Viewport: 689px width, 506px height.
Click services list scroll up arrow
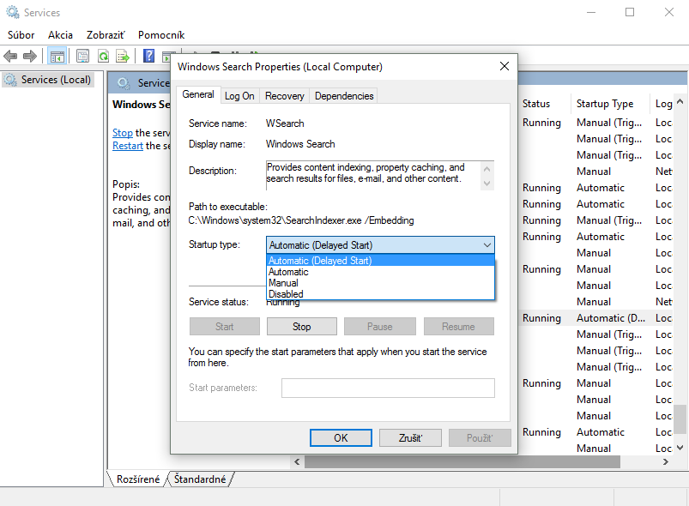click(680, 102)
